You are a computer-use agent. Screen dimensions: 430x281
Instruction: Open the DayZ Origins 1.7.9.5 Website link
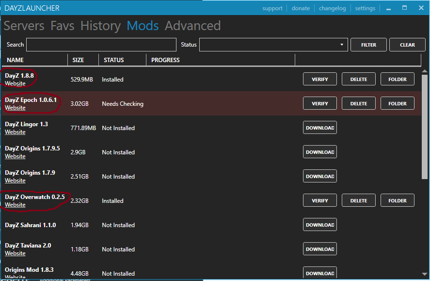tap(15, 156)
